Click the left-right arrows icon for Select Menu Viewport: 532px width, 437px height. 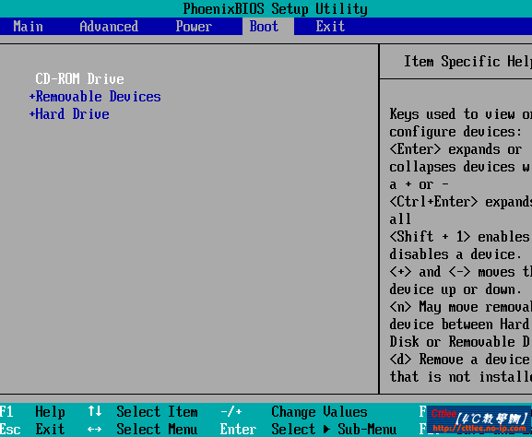(x=95, y=430)
